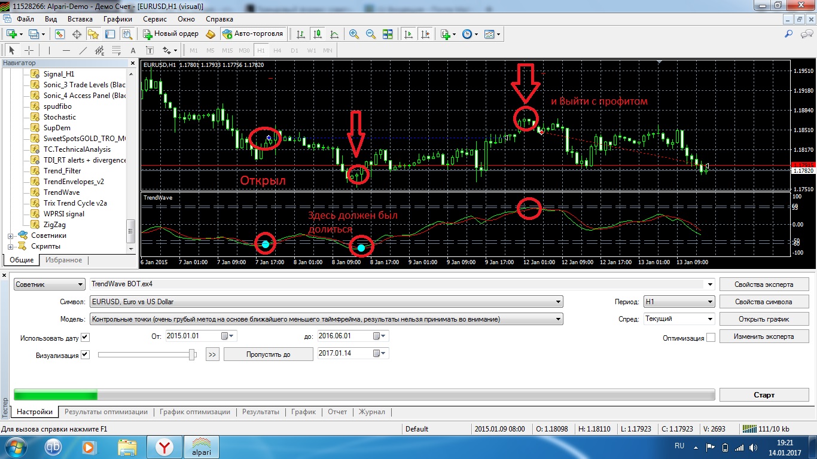This screenshot has height=459, width=817.
Task: Open Модель Контрольные точки dropdown
Action: (326, 319)
